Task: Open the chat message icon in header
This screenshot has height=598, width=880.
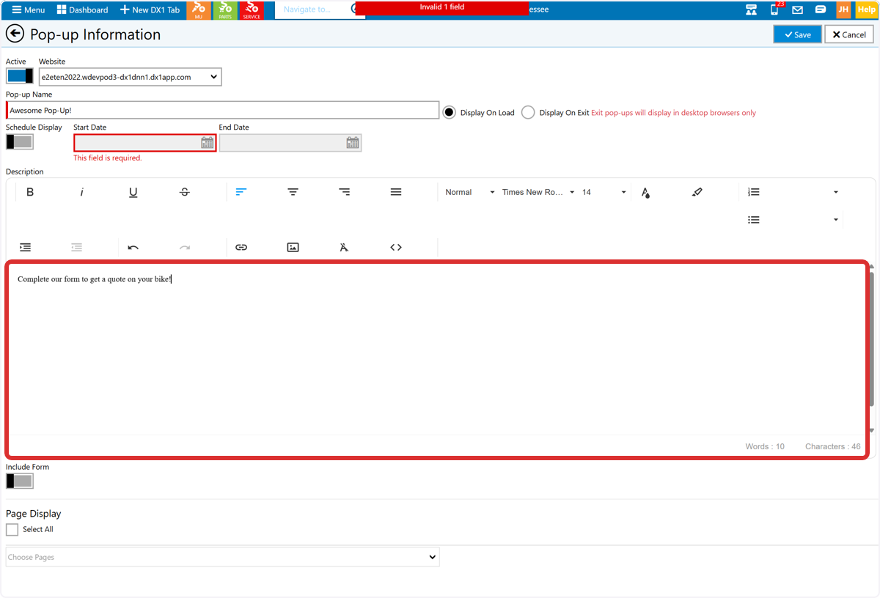Action: tap(821, 10)
